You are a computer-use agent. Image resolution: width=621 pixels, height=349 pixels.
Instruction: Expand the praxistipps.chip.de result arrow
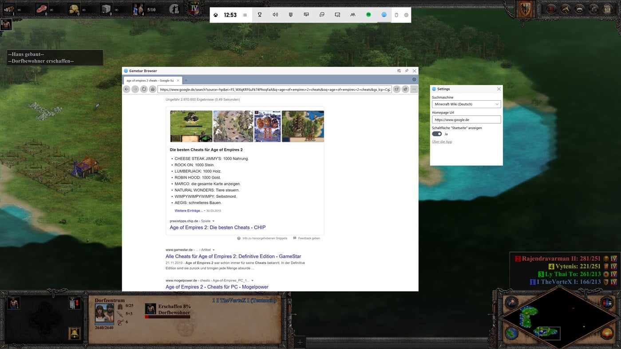(214, 221)
